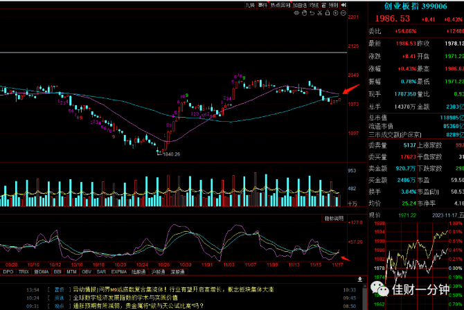Select the OBV indicator tab

coord(87,271)
